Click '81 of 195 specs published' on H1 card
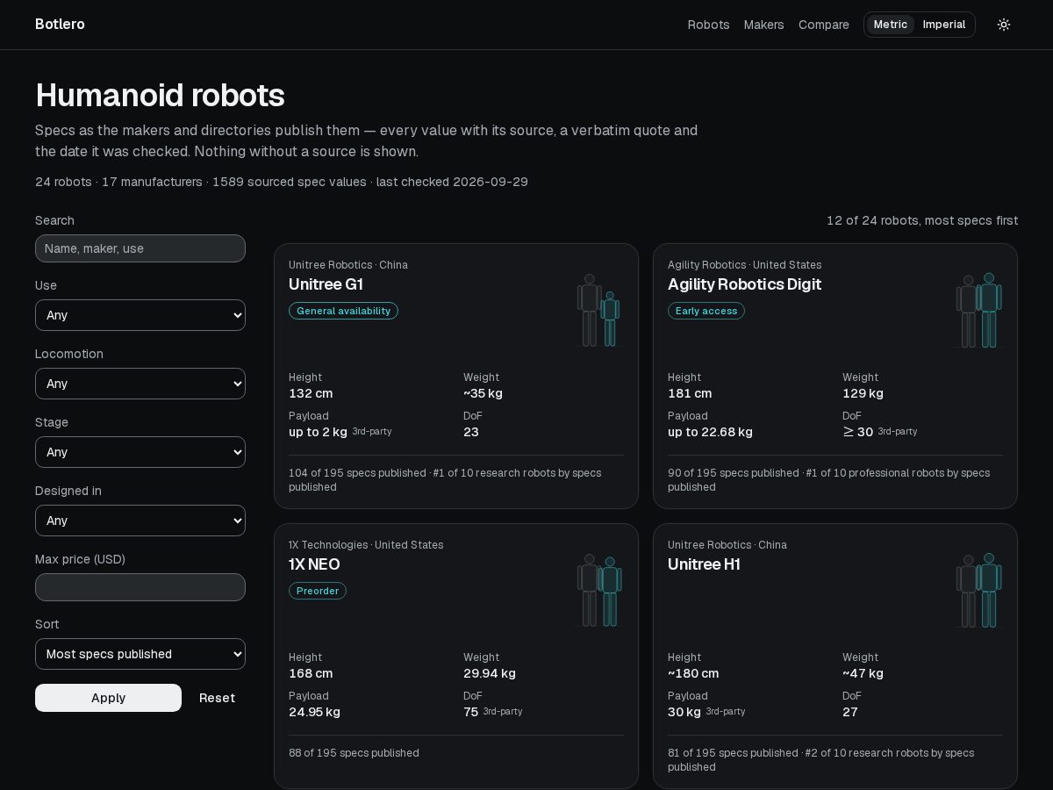 733,753
